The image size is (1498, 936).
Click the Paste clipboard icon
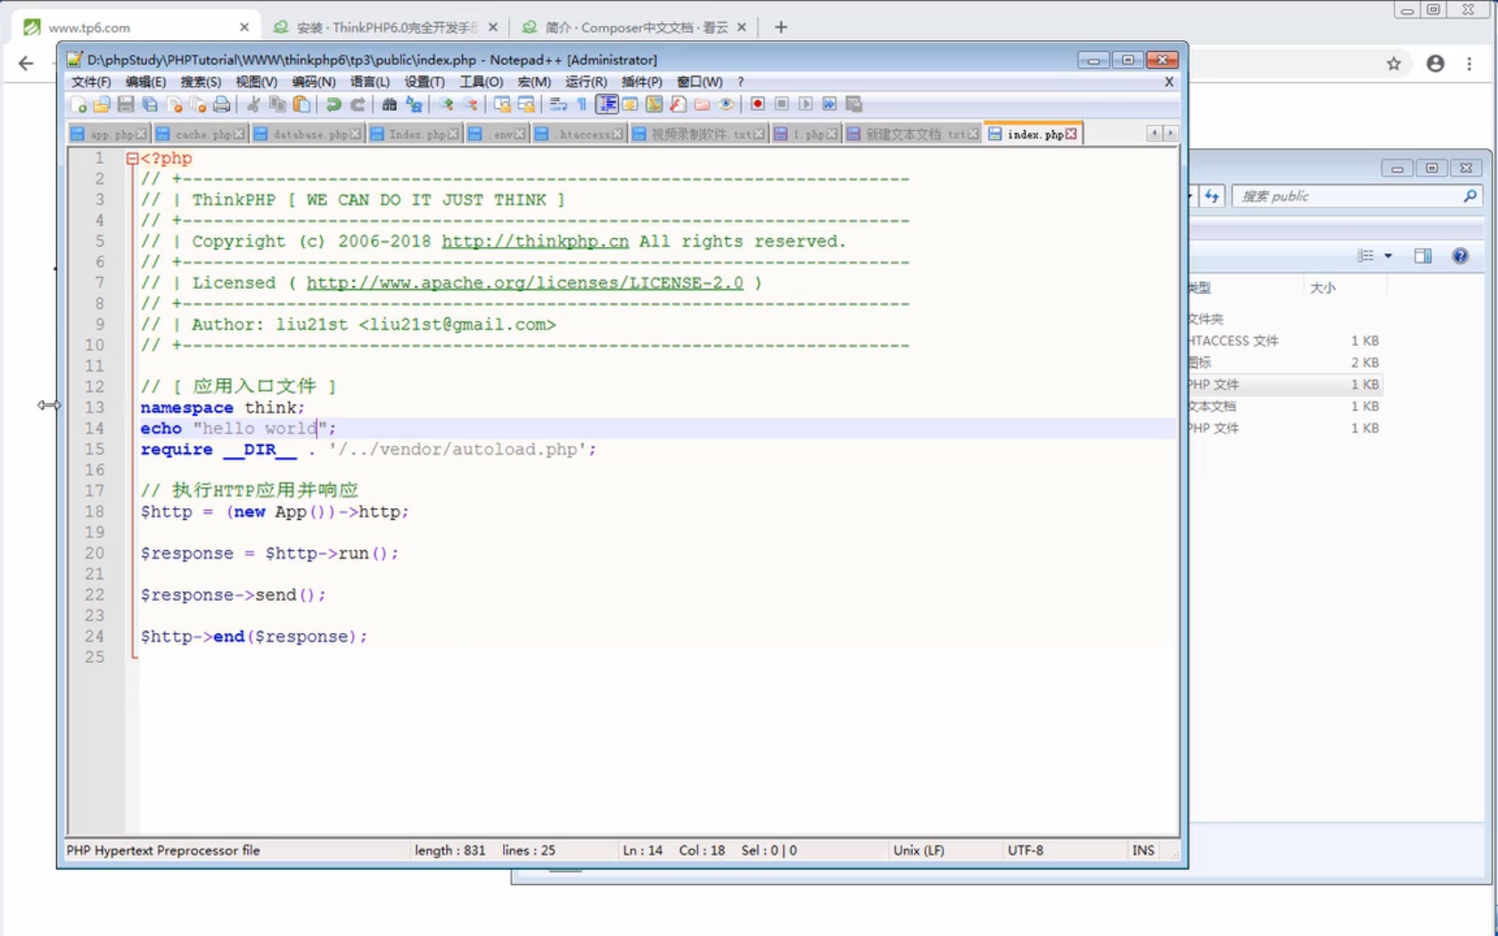(x=301, y=104)
